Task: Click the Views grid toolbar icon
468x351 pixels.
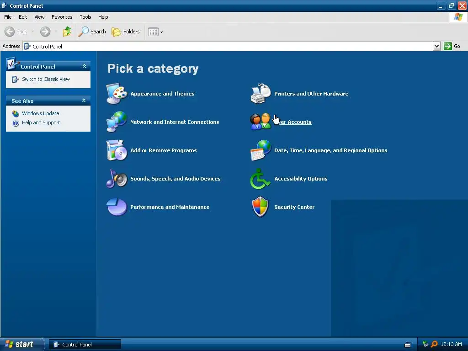Action: (153, 32)
